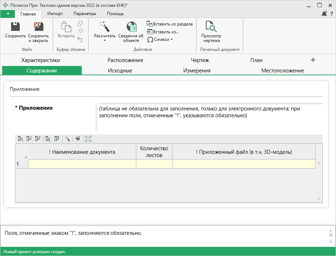
Task: Open the Измерения section tab
Action: pos(197,71)
